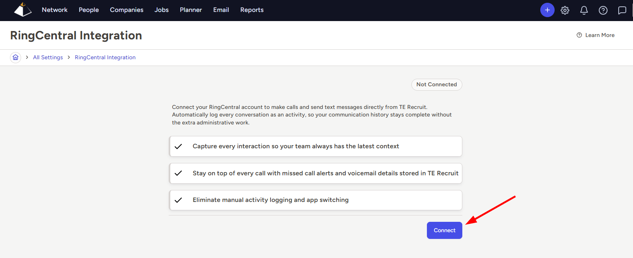Click the RingCentral Integration page heading

click(76, 35)
